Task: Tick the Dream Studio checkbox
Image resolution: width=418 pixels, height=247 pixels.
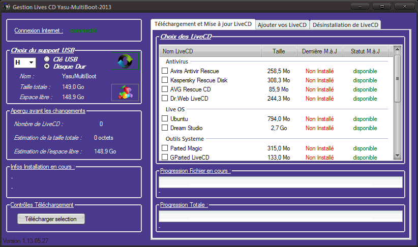Action: (165, 128)
